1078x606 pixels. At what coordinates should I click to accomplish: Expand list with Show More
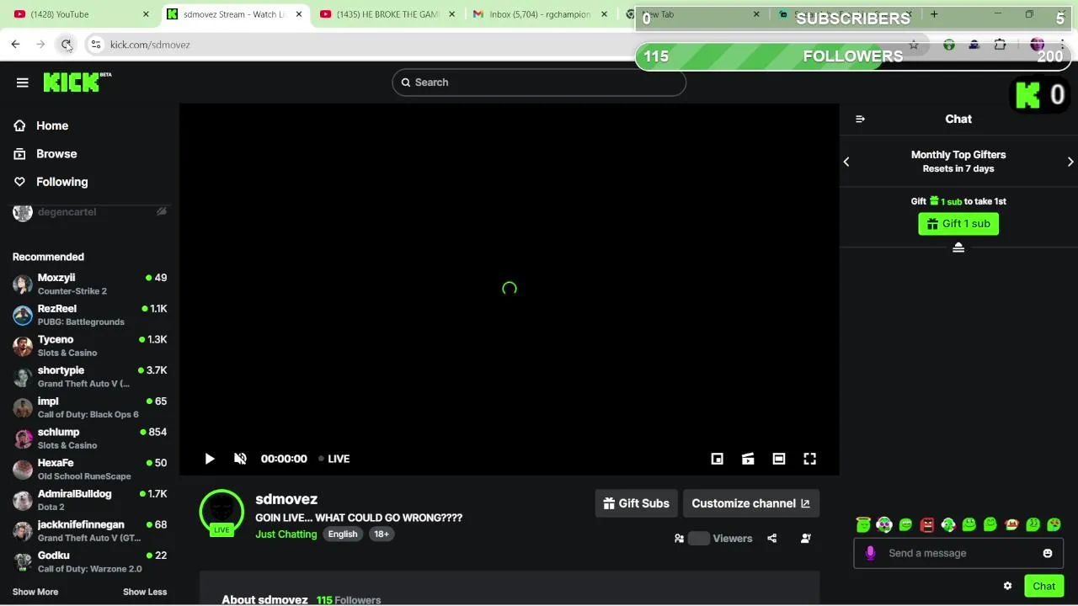tap(35, 592)
